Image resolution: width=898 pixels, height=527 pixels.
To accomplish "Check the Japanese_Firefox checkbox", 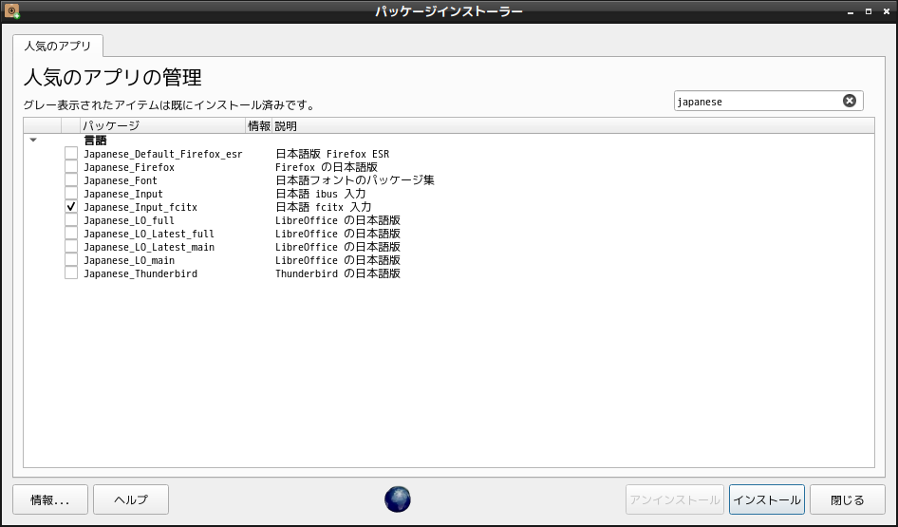I will (x=71, y=167).
